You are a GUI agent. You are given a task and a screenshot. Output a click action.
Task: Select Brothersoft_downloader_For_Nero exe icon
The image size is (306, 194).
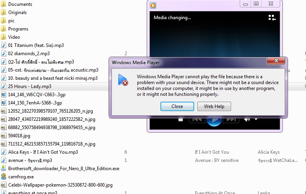[x=3, y=169]
